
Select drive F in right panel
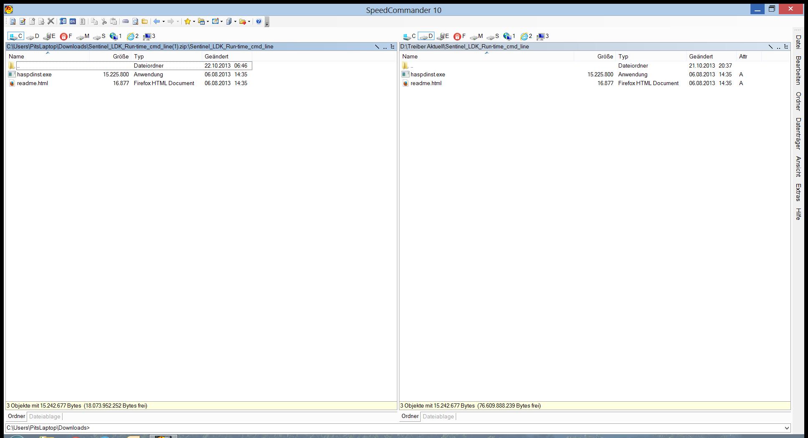pos(459,36)
